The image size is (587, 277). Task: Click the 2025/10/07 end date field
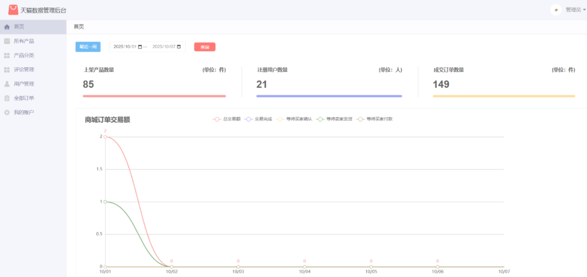[x=167, y=47]
